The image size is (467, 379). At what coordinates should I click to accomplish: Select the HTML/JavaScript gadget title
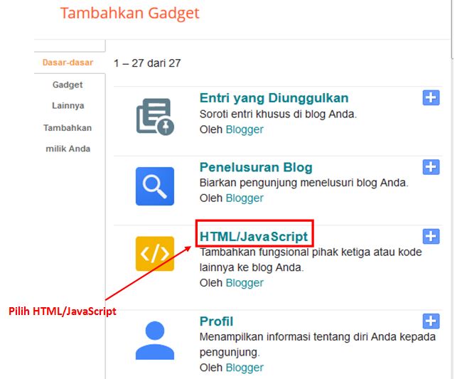click(254, 237)
